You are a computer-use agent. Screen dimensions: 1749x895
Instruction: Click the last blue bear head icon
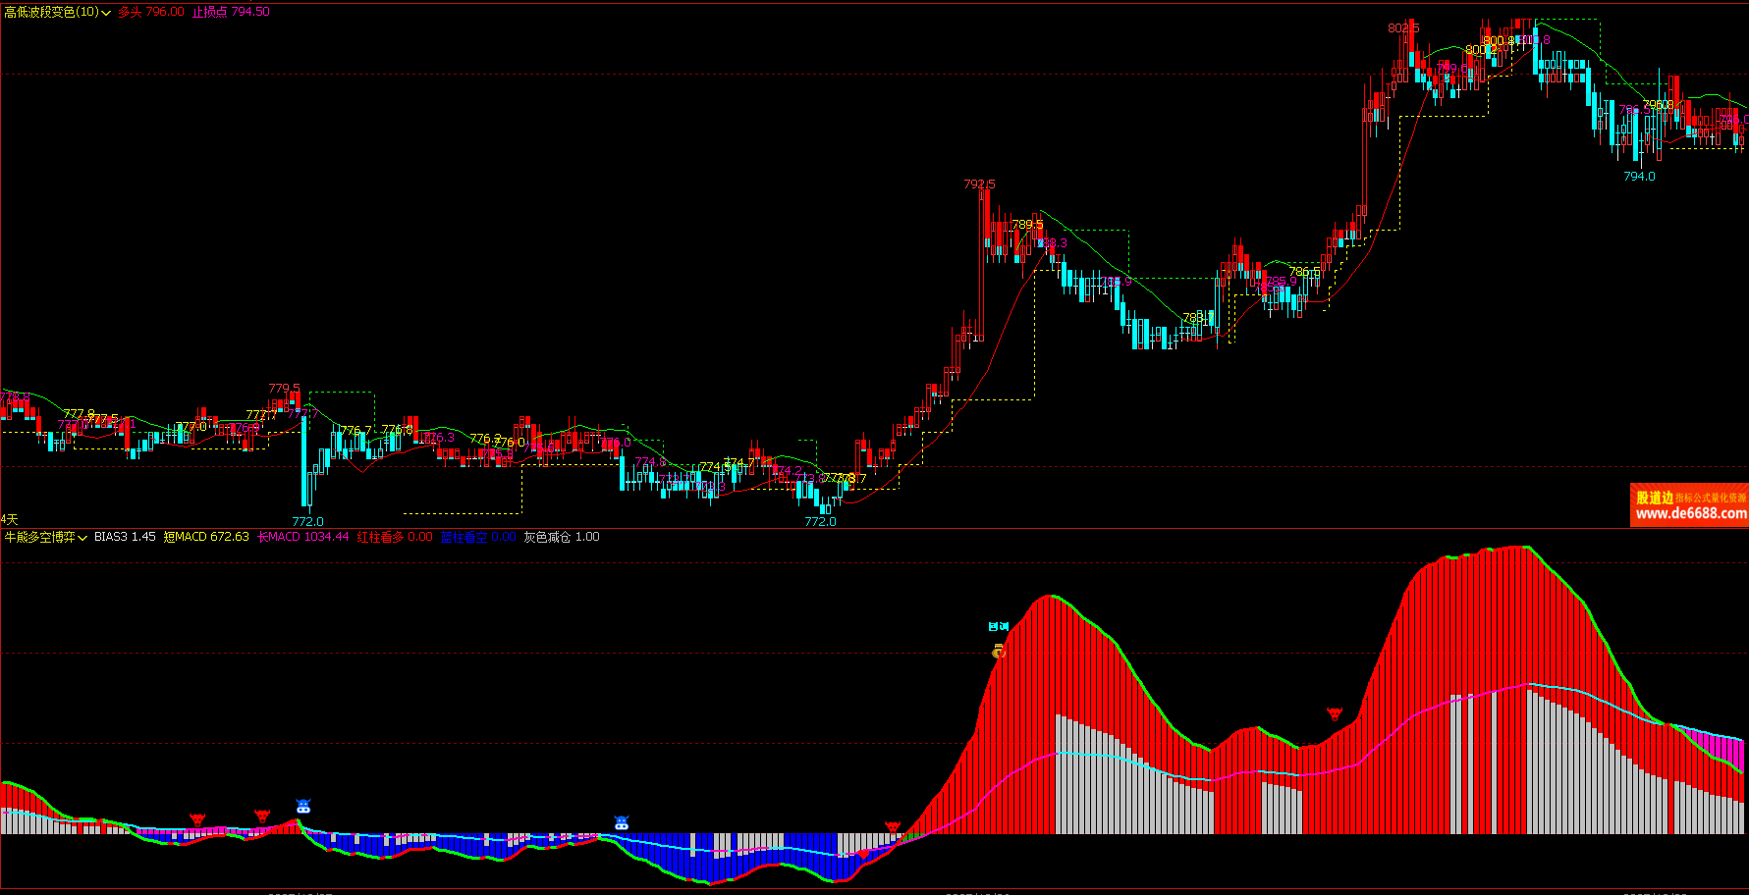tap(622, 822)
